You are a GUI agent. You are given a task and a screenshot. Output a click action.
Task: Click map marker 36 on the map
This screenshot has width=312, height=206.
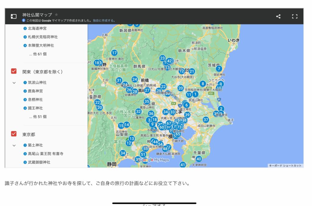pos(151,114)
